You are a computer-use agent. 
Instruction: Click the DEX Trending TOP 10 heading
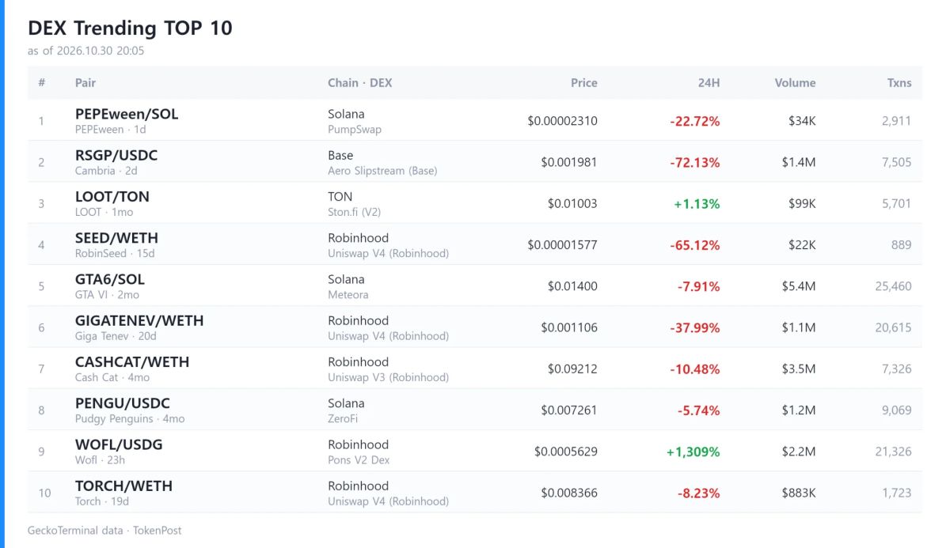coord(130,28)
